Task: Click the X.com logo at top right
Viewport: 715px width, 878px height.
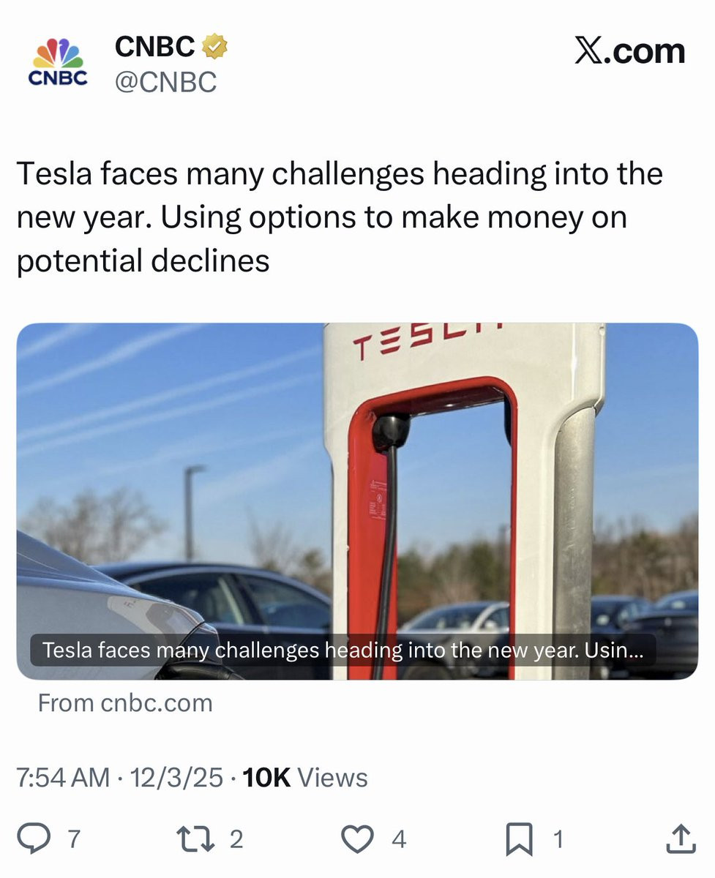Action: tap(629, 51)
